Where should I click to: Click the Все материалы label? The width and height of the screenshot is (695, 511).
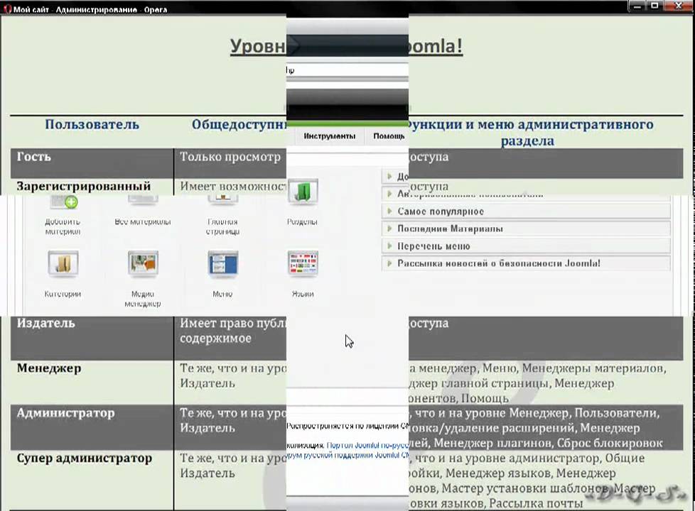(x=143, y=221)
